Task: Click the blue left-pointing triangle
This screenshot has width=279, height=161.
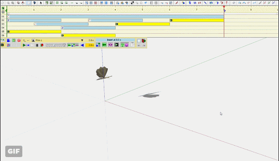Action: 82,45
